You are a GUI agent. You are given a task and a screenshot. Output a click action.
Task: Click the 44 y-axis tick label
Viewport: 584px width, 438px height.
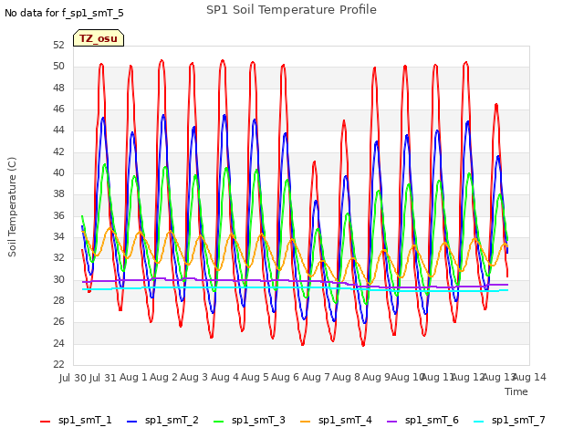click(58, 130)
